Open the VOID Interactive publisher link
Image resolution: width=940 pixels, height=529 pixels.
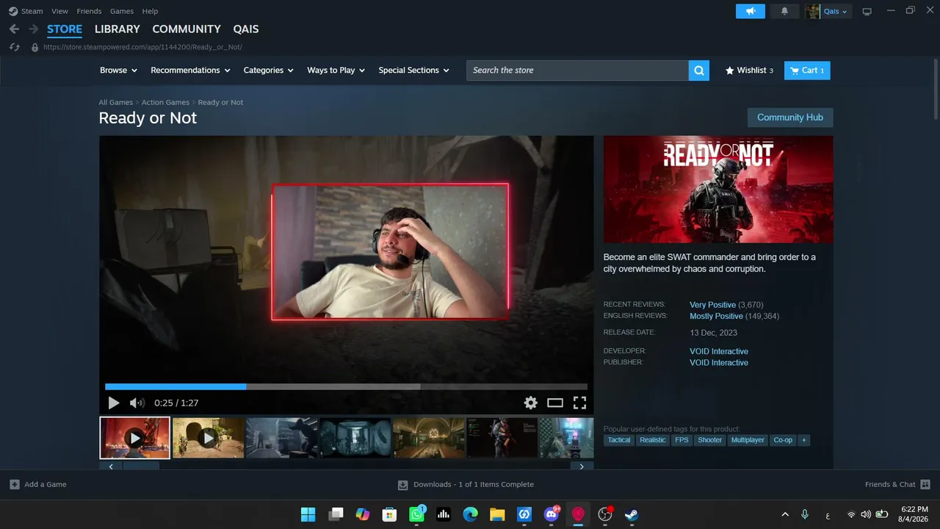coord(719,363)
